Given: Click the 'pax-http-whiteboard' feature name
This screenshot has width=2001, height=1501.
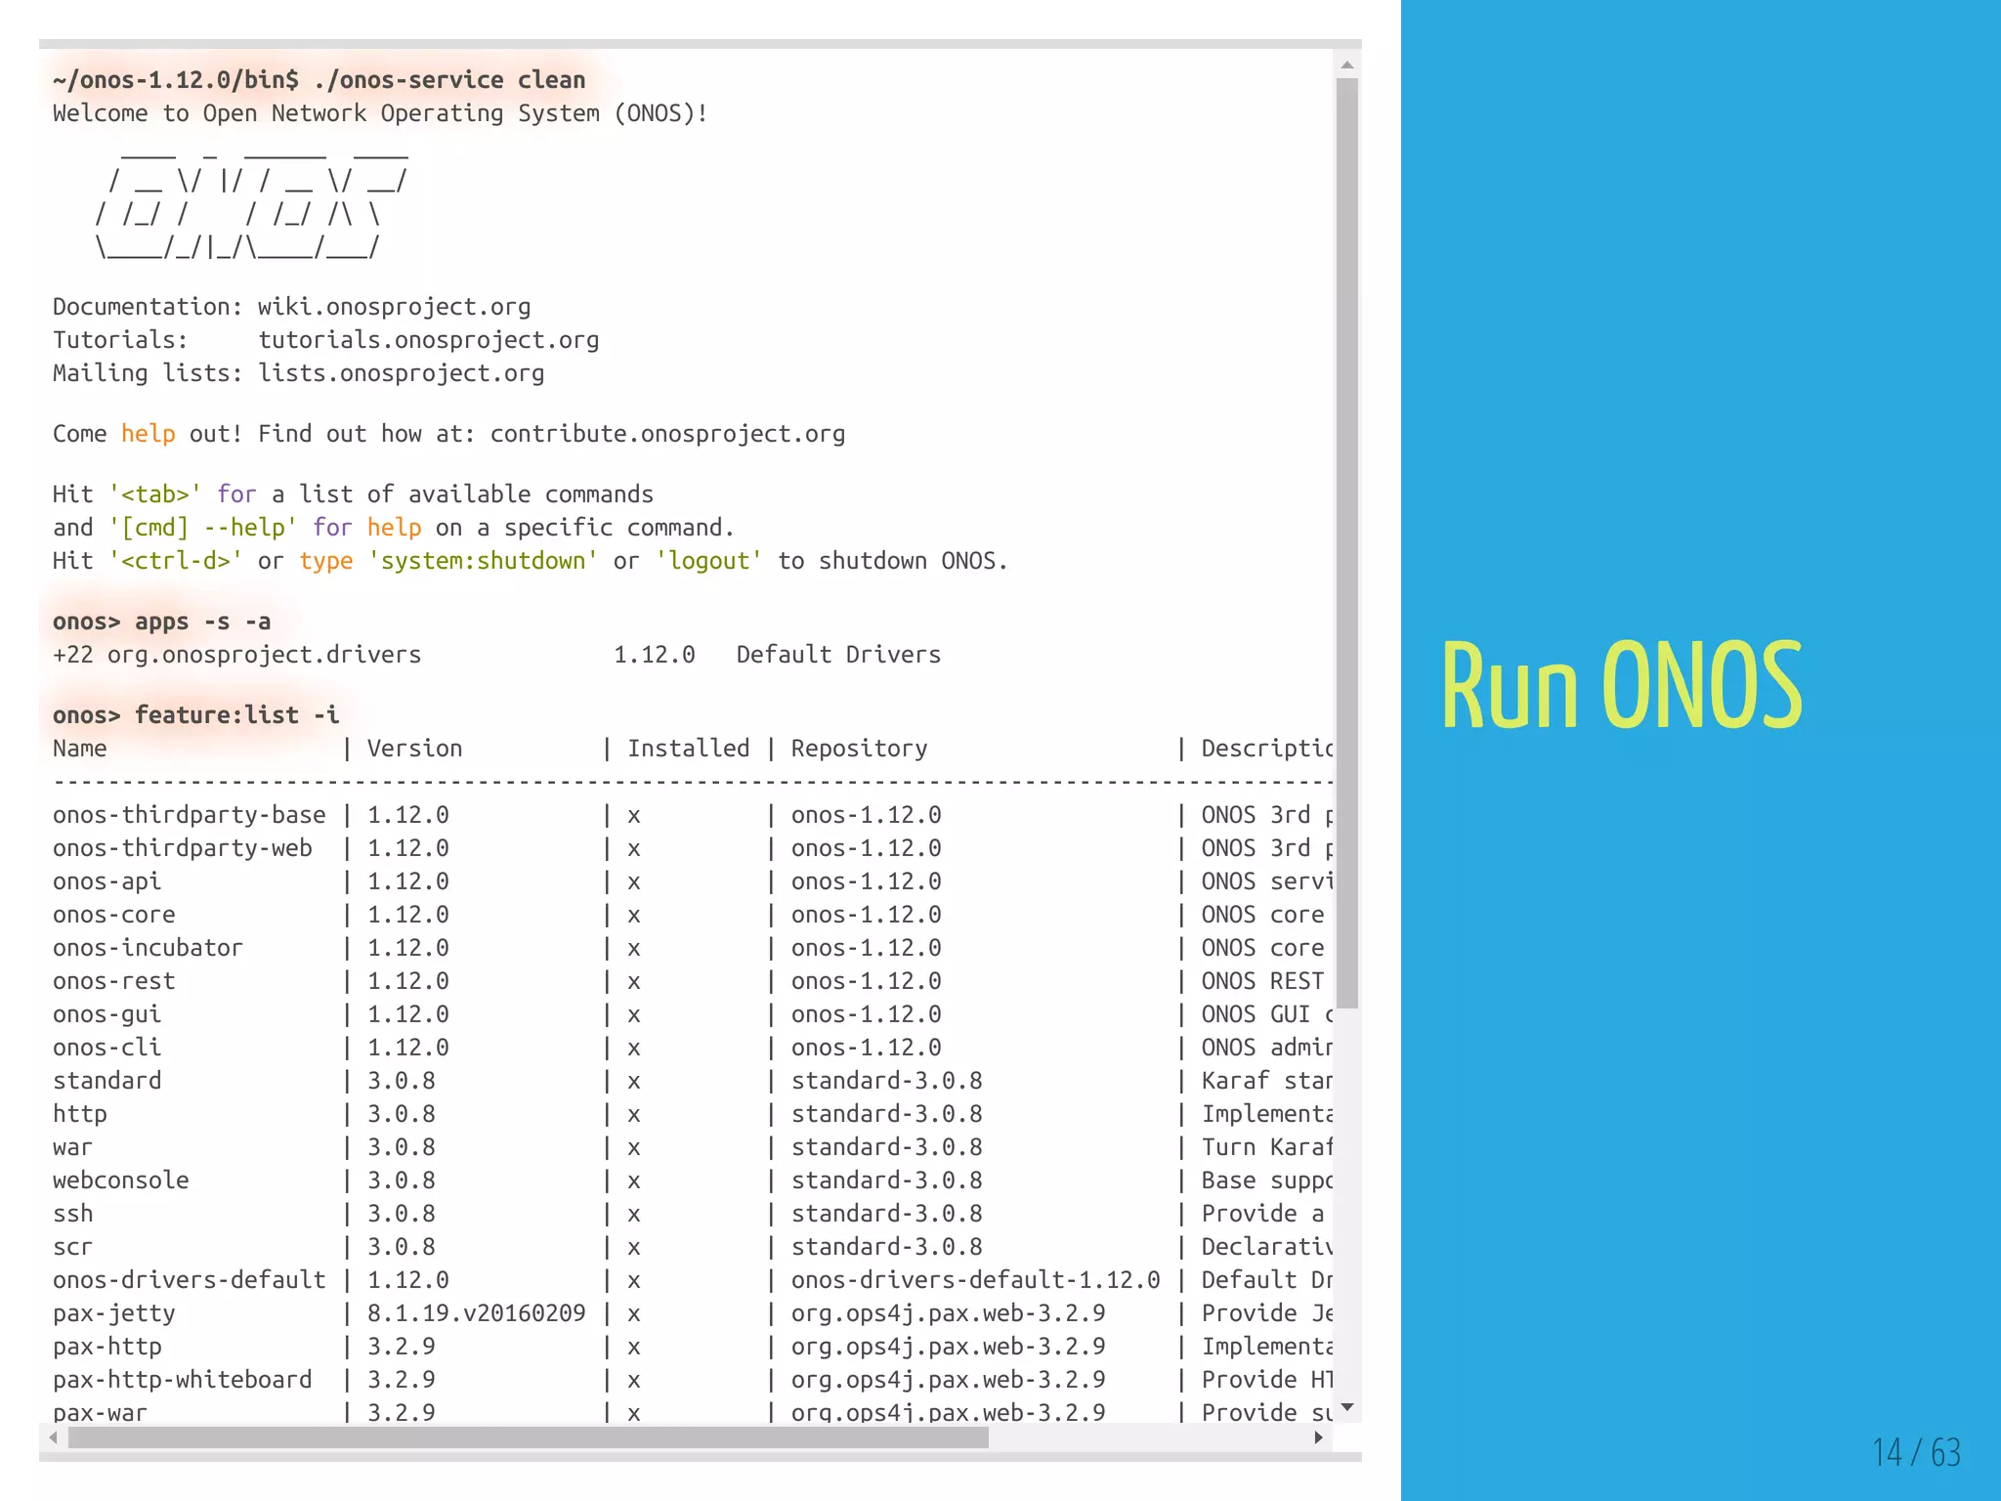Looking at the screenshot, I should pyautogui.click(x=183, y=1380).
